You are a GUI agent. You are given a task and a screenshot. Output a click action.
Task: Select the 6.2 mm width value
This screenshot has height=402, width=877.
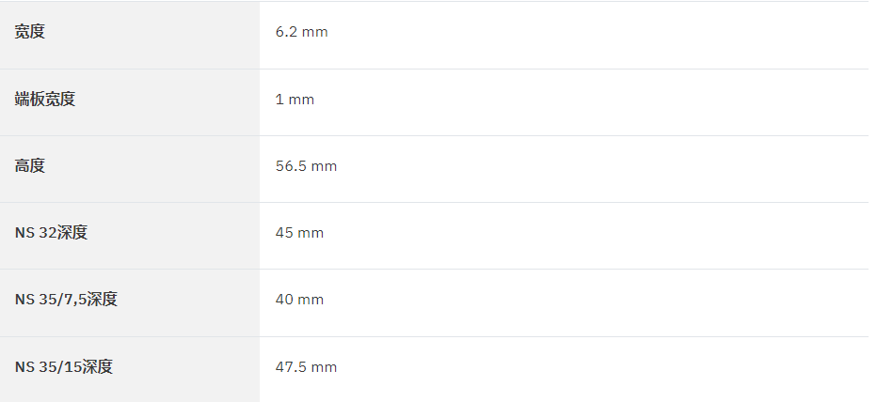(x=301, y=32)
